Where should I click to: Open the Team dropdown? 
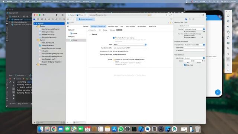click(x=130, y=45)
